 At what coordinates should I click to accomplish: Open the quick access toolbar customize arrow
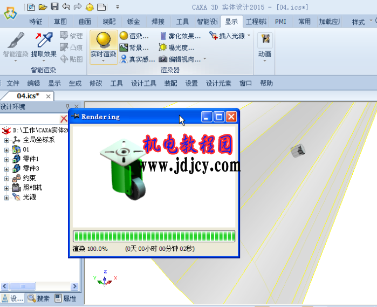[x=118, y=7]
